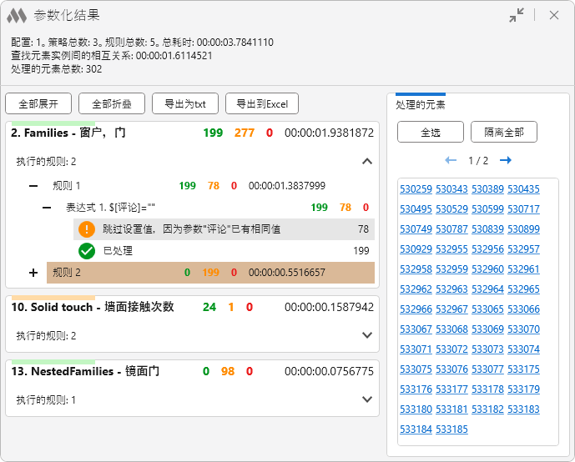This screenshot has height=462, width=575.
Task: Expand NestedFamilies 执行的规则 section
Action: tap(366, 399)
